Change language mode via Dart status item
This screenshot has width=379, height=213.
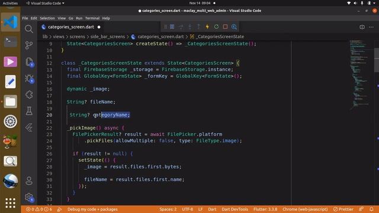point(212,209)
